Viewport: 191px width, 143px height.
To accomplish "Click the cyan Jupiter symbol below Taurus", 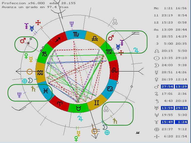I will point(80,119).
